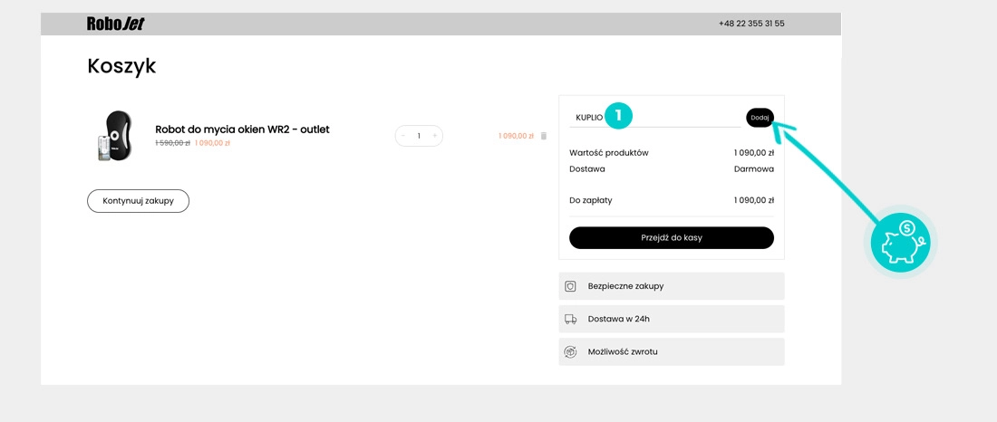Open the robot window cleaner product thumbnail
The width and height of the screenshot is (997, 422).
(x=115, y=136)
